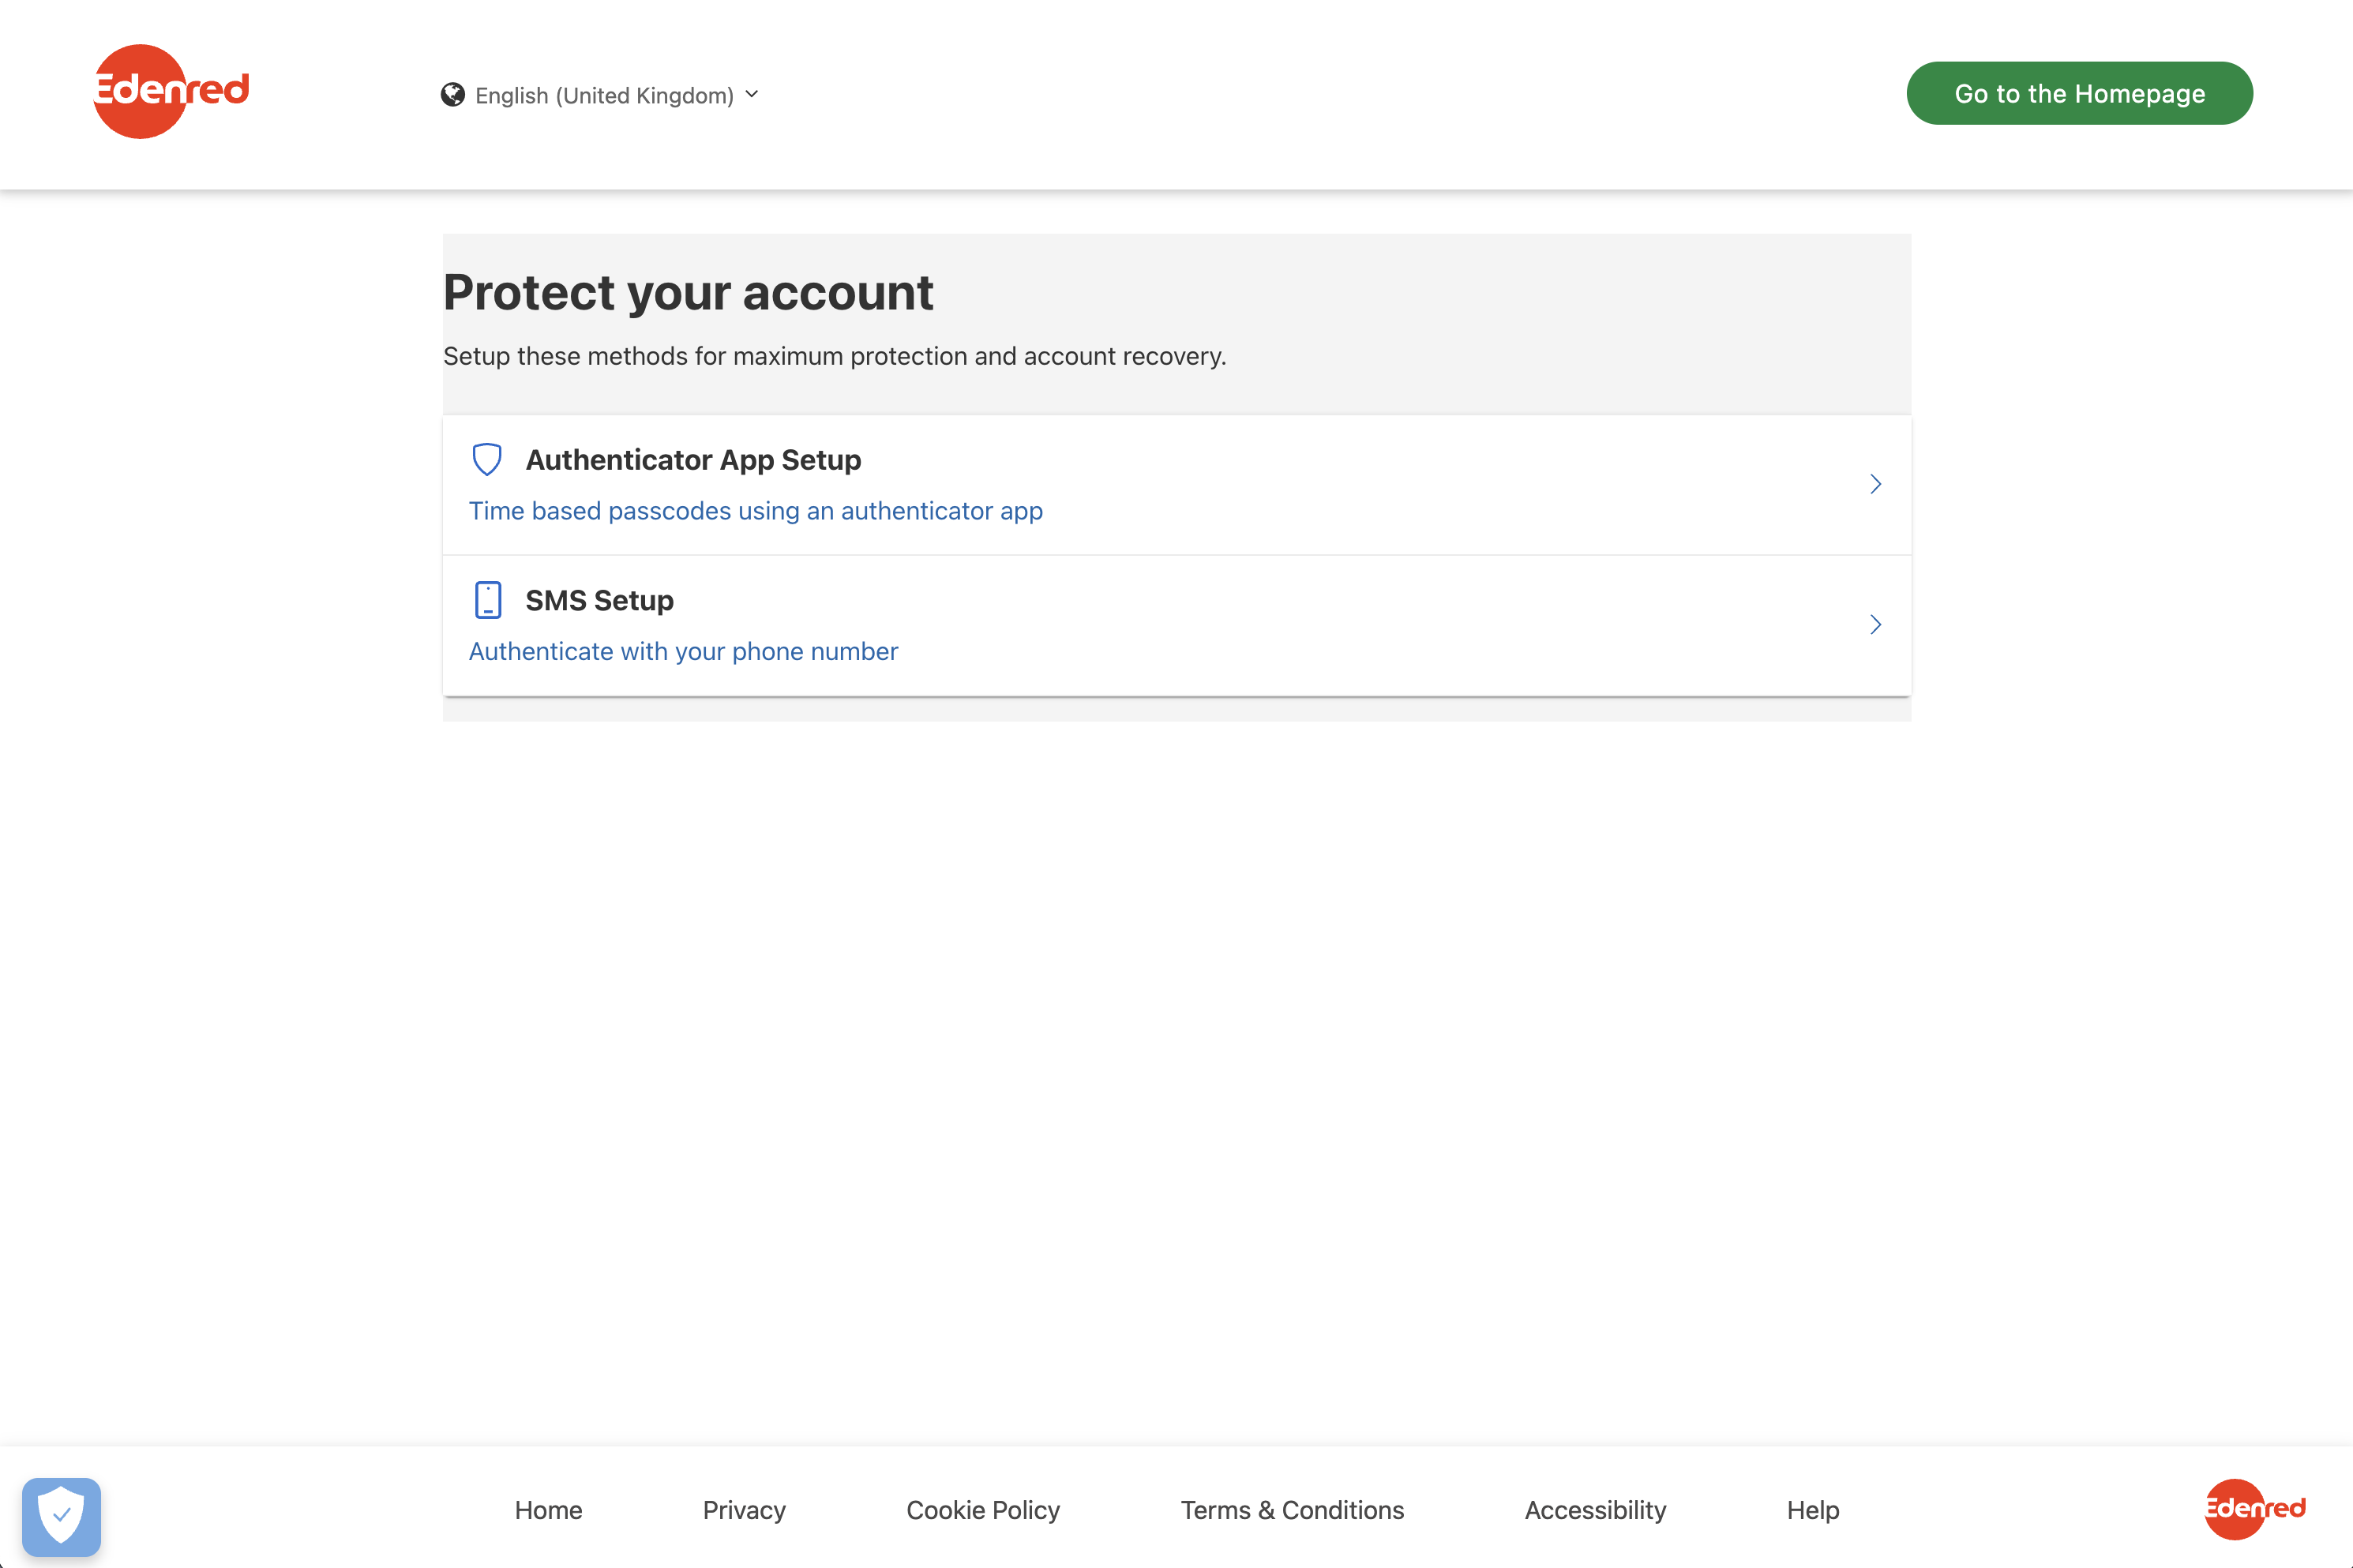Click the Edenred logo in header

point(170,91)
